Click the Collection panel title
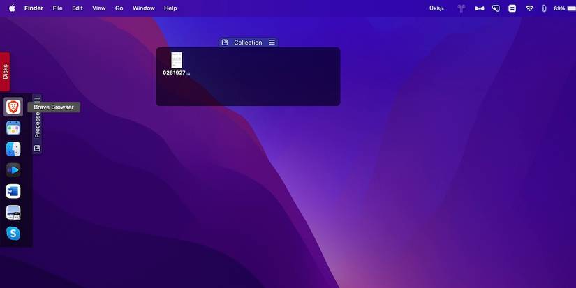Screen dimensions: 576x288 [x=248, y=43]
